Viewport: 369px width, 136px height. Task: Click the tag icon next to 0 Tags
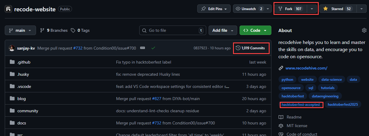tap(73, 30)
